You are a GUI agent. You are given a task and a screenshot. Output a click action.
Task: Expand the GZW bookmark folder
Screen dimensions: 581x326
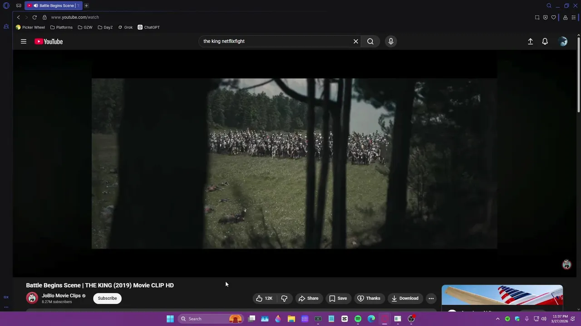coord(85,27)
